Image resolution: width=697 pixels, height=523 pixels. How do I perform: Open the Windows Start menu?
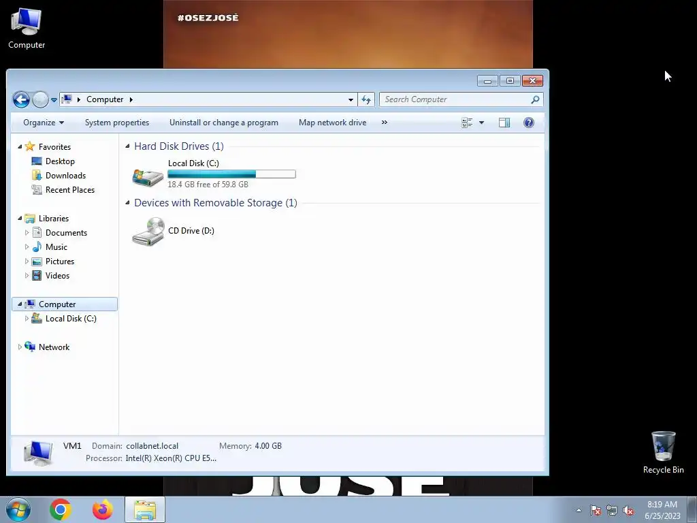pos(18,509)
